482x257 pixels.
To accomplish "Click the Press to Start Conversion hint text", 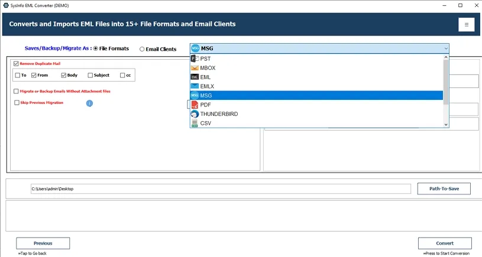I will [x=447, y=253].
